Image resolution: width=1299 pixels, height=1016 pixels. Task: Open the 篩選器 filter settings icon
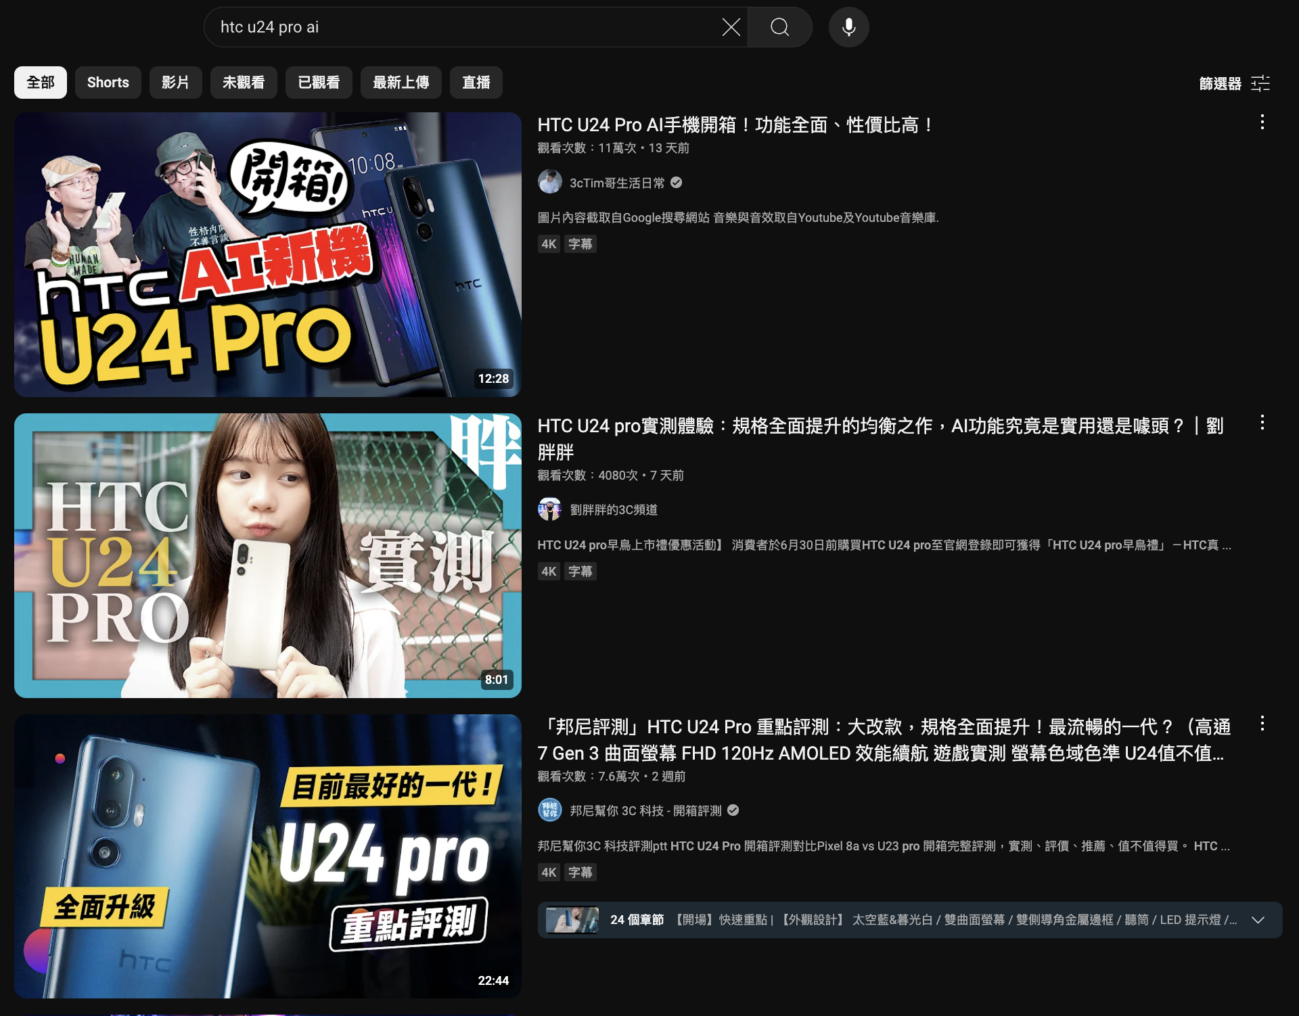tap(1260, 83)
